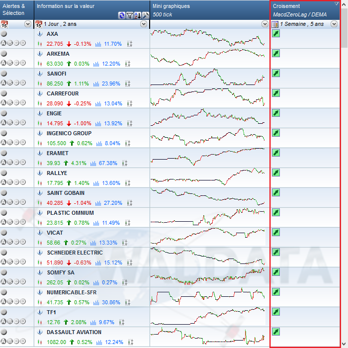The height and width of the screenshot is (348, 348).
Task: Click the INGENICO GROUP price 105.500
Action: click(x=56, y=143)
